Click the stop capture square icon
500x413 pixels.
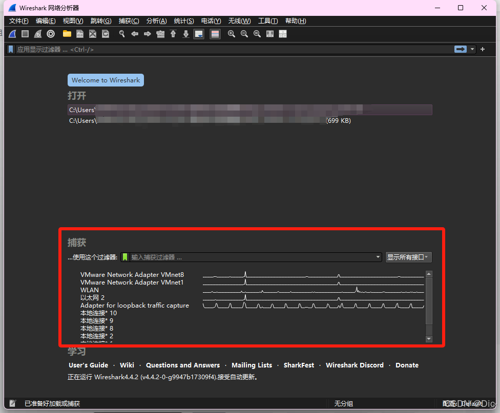(x=25, y=34)
